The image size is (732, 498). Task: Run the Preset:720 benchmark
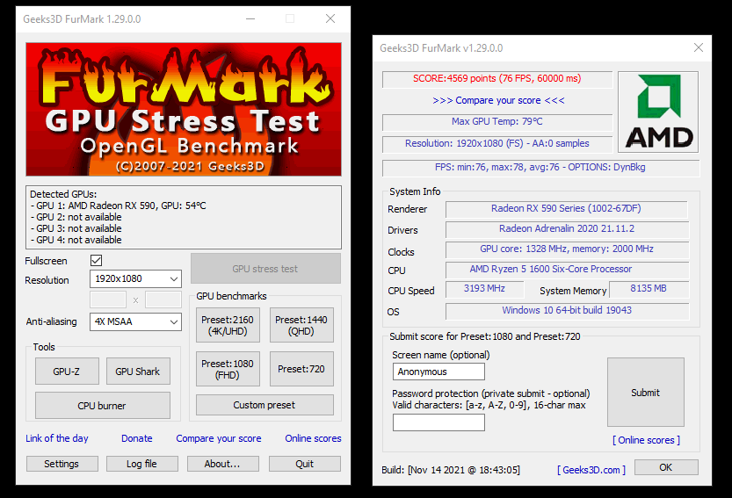[301, 369]
